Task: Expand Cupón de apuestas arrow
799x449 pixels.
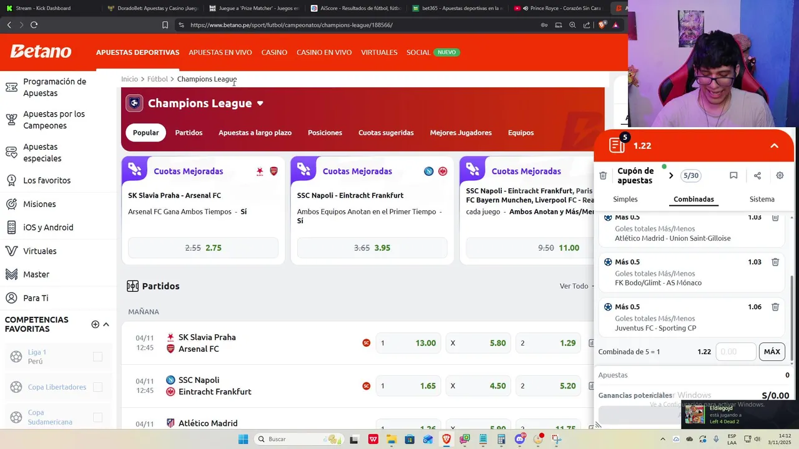Action: pyautogui.click(x=671, y=176)
